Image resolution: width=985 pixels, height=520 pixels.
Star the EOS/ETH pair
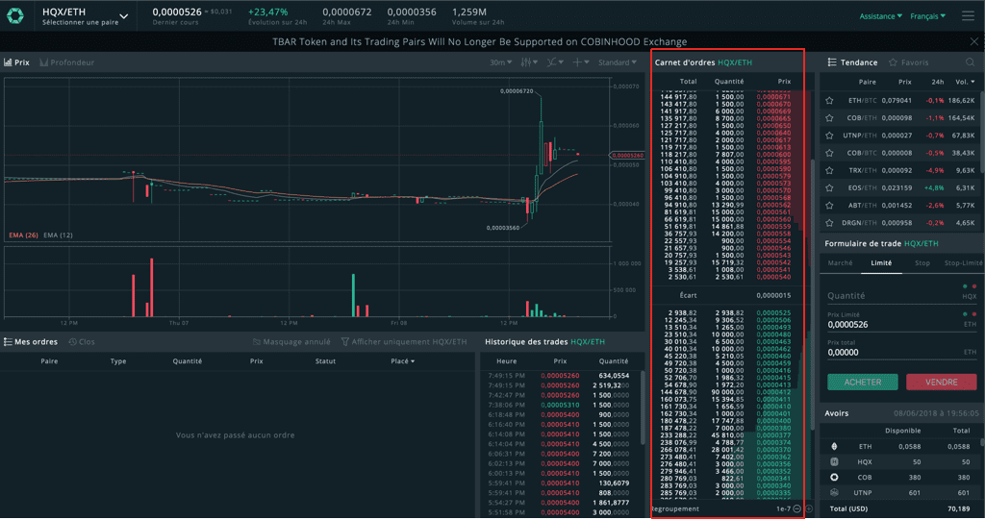click(x=829, y=187)
